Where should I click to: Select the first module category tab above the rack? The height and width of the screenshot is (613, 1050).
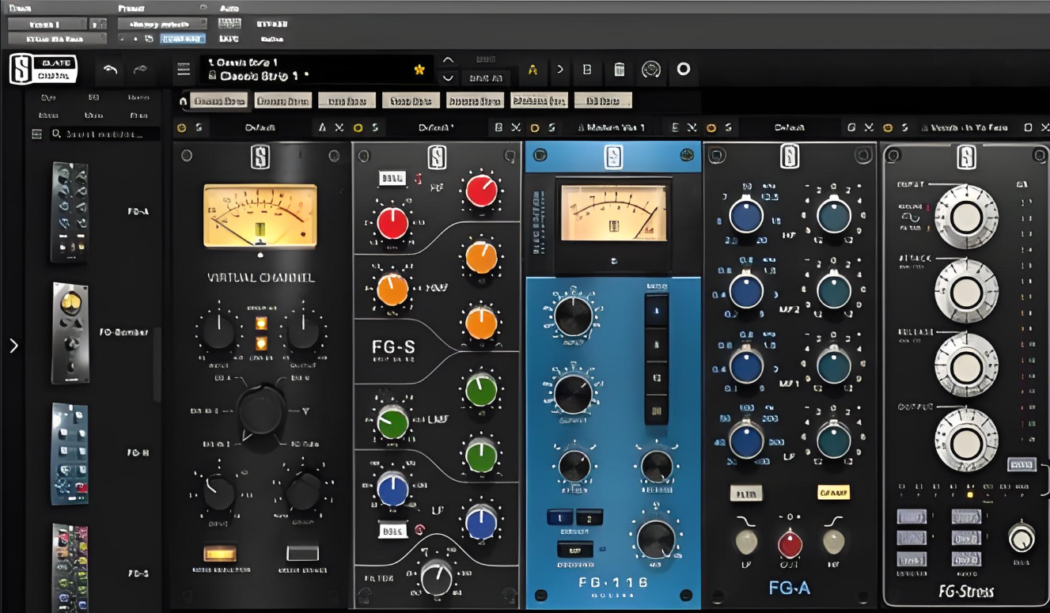point(219,101)
